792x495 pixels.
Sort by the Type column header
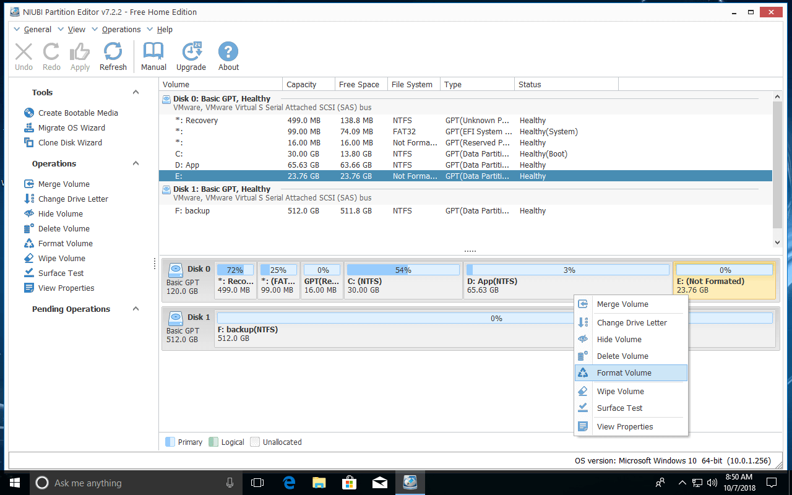pos(477,84)
